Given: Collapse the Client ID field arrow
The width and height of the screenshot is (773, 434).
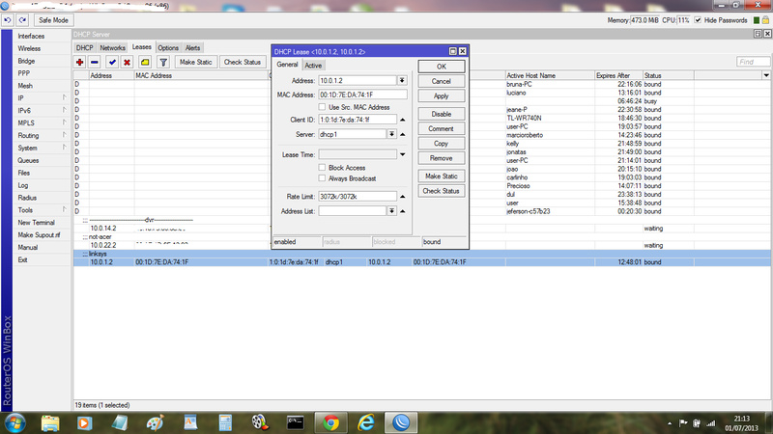Looking at the screenshot, I should click(x=403, y=120).
